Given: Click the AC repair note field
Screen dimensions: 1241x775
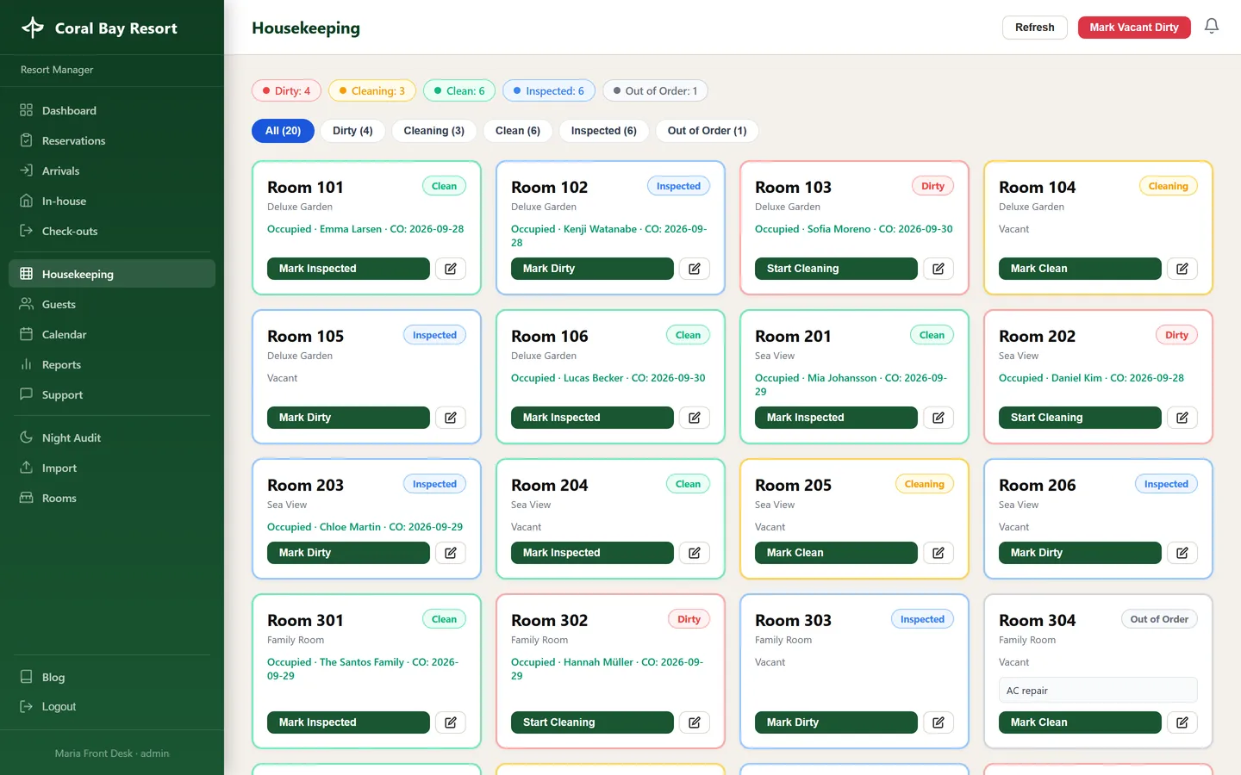Looking at the screenshot, I should [1098, 691].
